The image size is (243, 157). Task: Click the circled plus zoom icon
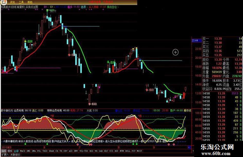click(x=175, y=52)
